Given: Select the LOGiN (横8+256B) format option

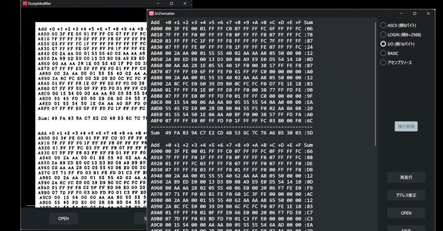Looking at the screenshot, I should tap(401, 34).
